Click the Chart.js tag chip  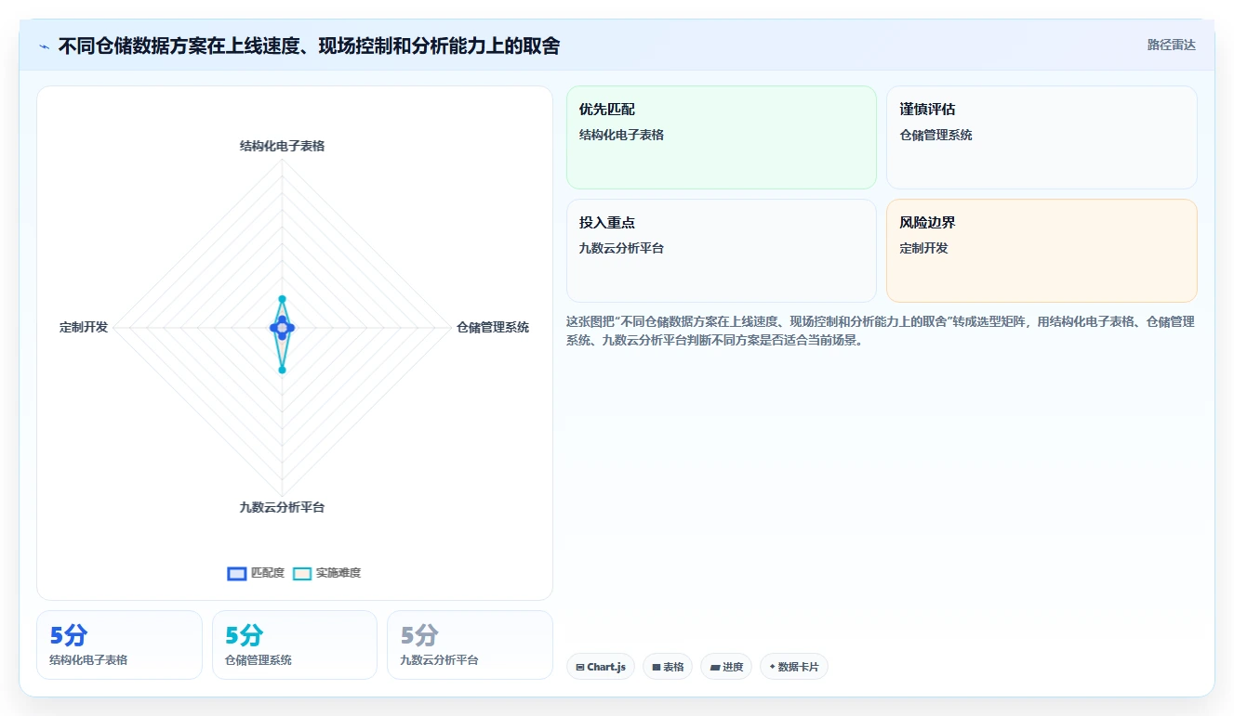[601, 667]
